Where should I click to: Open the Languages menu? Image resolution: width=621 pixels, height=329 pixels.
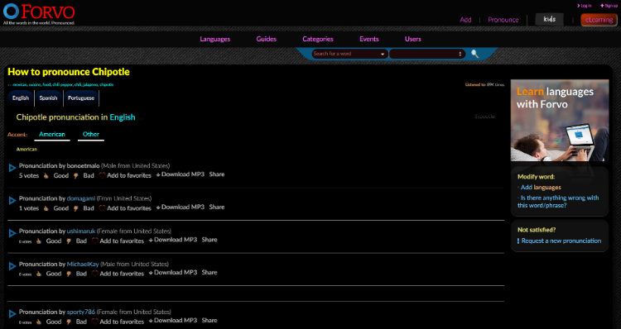point(214,39)
